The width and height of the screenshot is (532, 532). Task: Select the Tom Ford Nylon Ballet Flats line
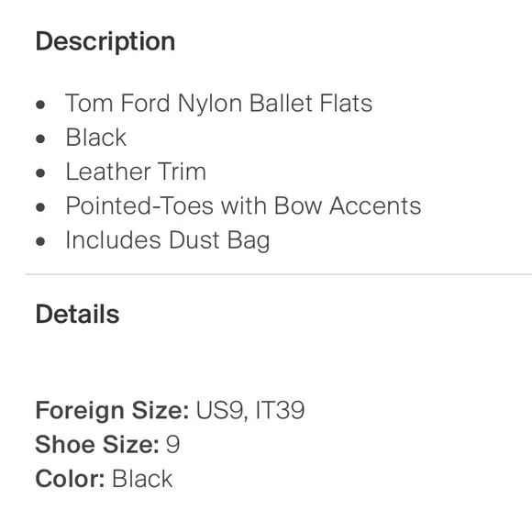pos(219,103)
